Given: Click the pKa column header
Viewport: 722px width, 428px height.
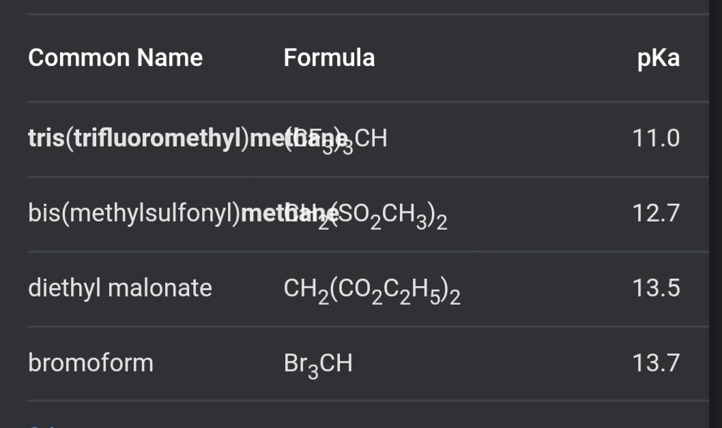Looking at the screenshot, I should coord(658,58).
